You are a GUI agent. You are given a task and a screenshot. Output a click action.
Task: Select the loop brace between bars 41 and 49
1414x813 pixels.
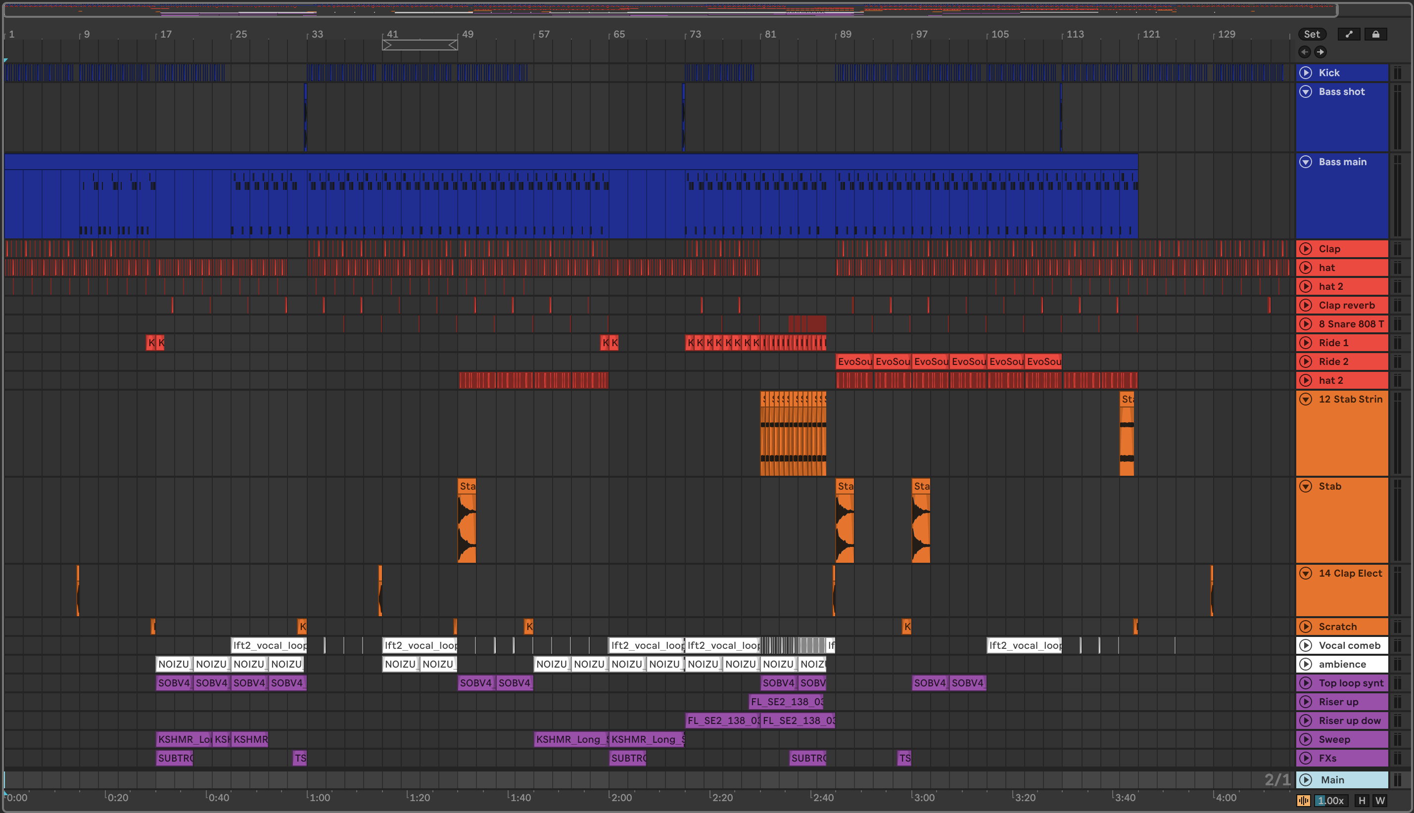[x=420, y=45]
